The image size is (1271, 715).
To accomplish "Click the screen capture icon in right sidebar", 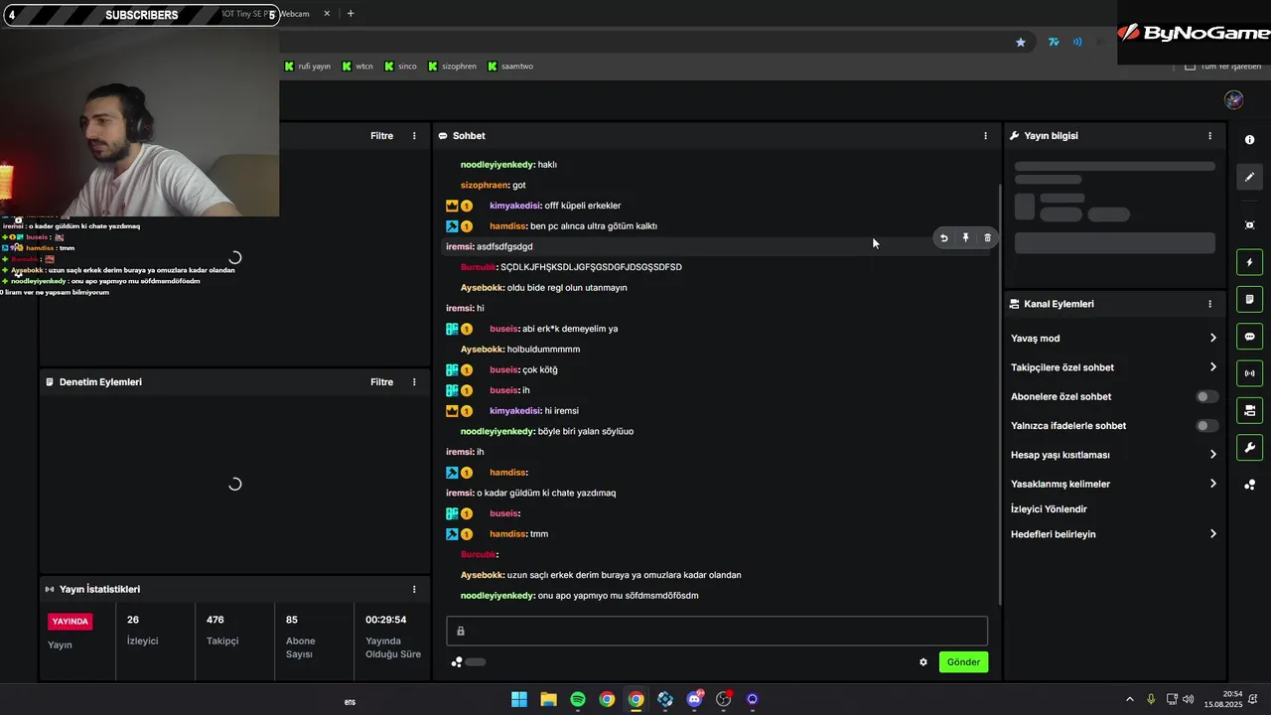I will click(x=1249, y=225).
